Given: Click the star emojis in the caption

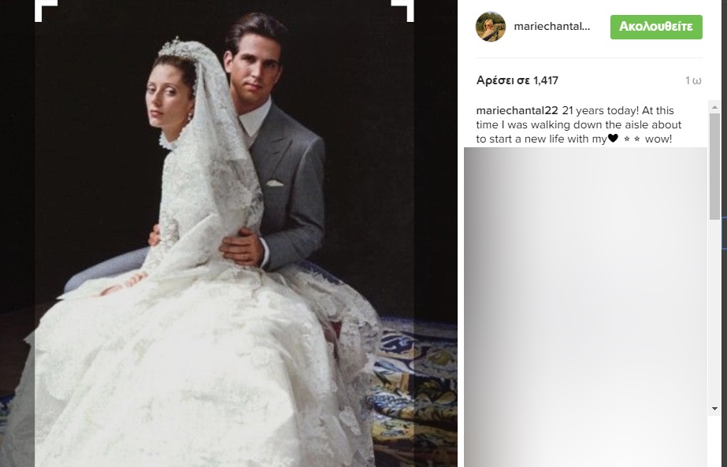Looking at the screenshot, I should click(x=632, y=139).
